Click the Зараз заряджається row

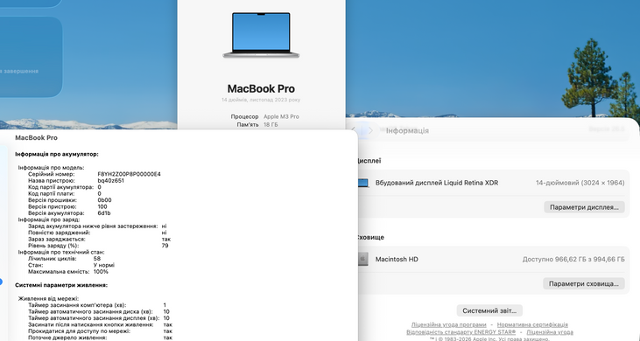click(99, 240)
